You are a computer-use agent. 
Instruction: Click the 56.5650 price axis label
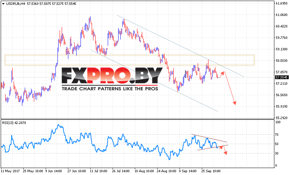(281, 95)
